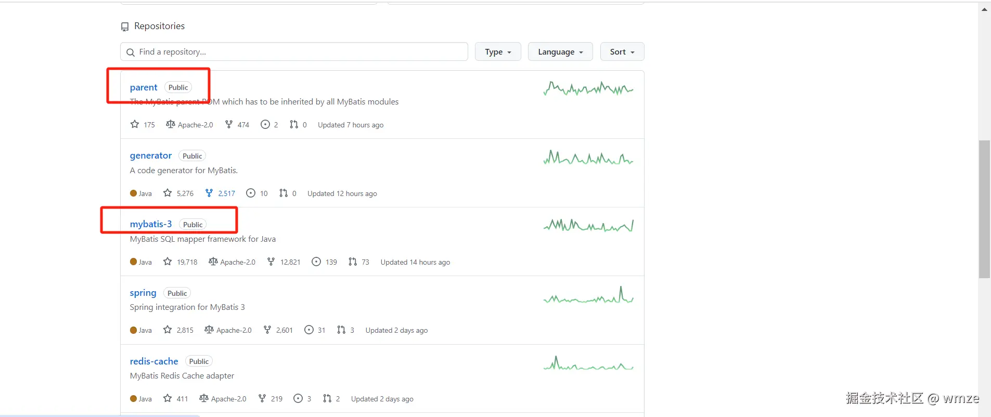The height and width of the screenshot is (417, 991).
Task: Click the star icon on mybatis-3 row
Action: [x=168, y=262]
